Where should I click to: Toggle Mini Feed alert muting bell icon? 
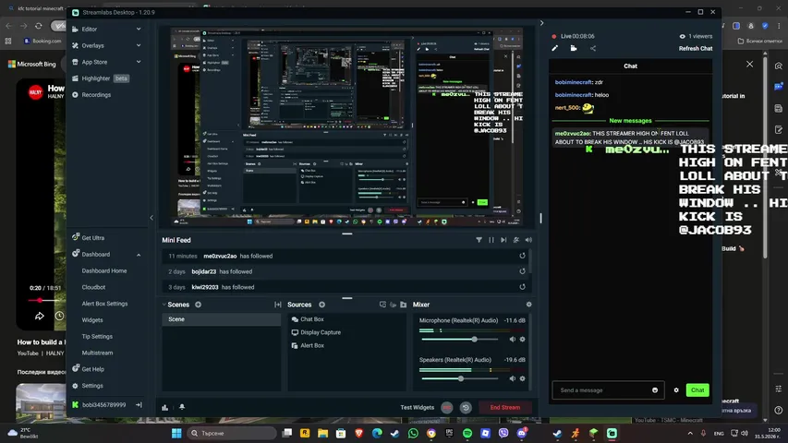pos(516,240)
